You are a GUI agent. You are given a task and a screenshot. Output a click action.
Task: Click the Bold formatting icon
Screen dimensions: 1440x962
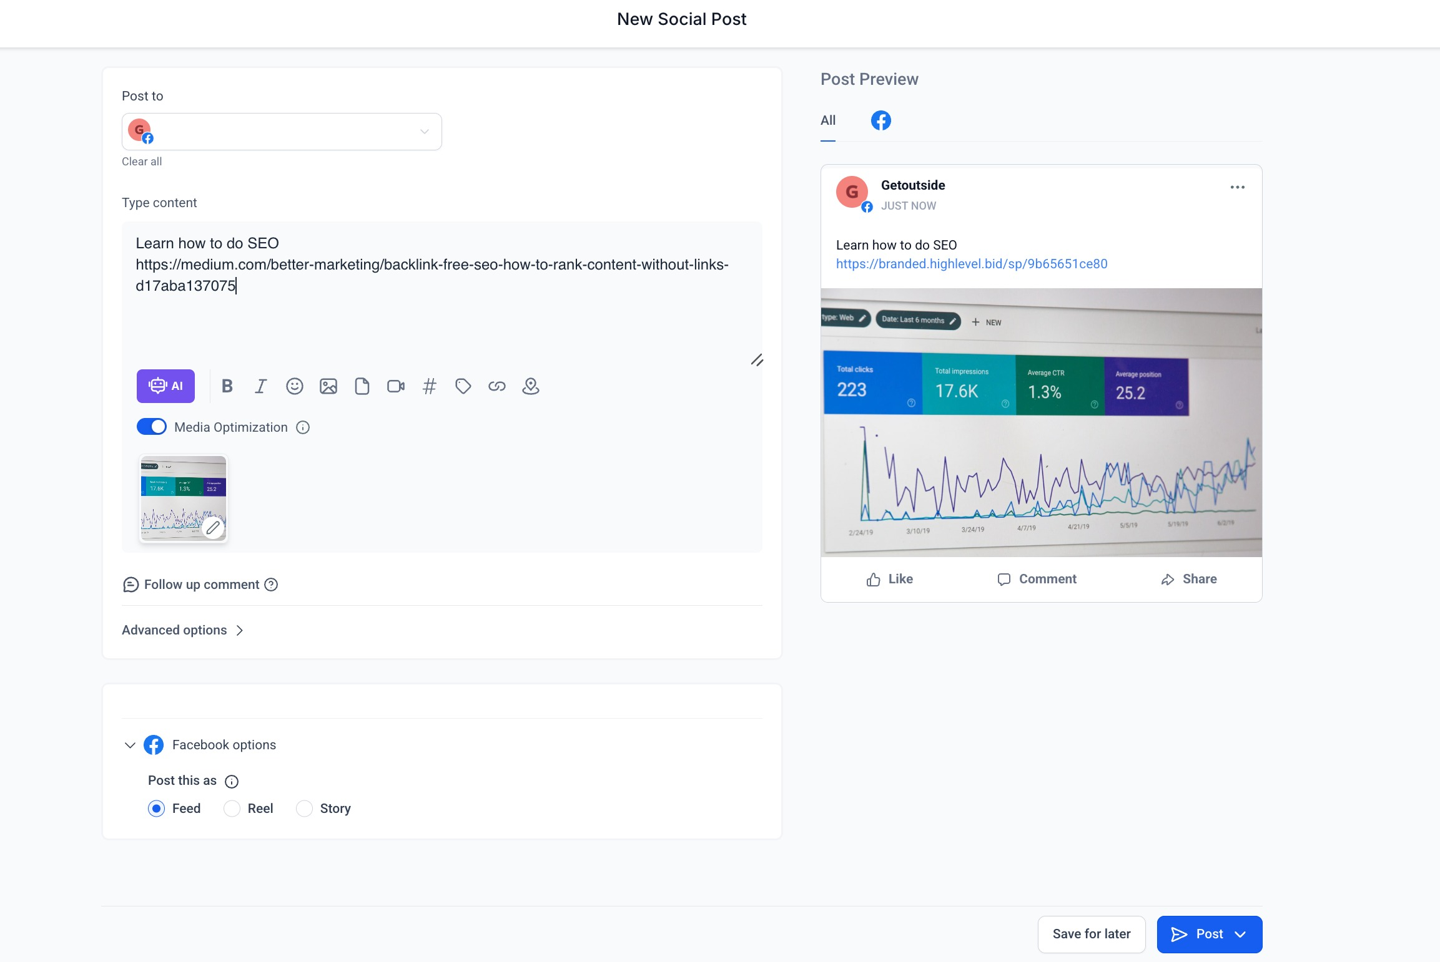227,386
